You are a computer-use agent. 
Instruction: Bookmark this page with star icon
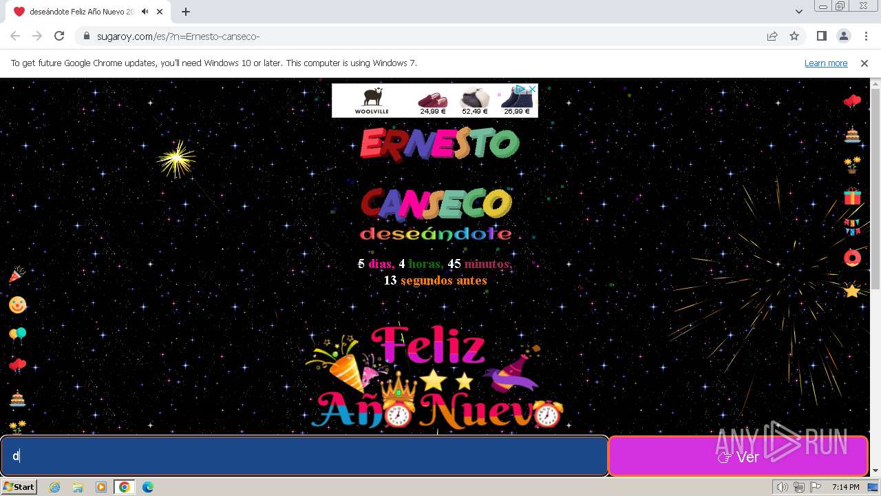[x=794, y=36]
